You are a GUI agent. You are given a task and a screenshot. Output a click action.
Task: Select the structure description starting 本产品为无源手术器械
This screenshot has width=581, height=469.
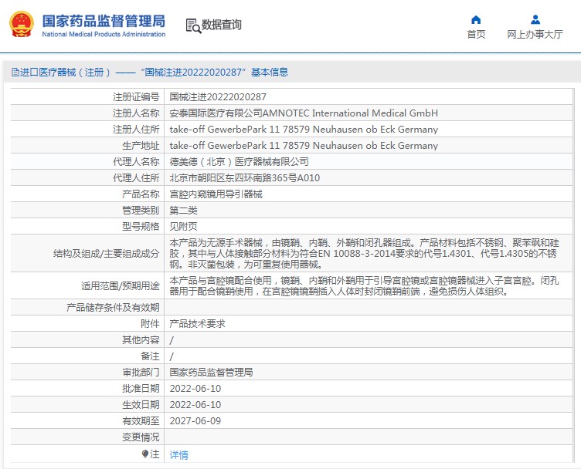pyautogui.click(x=364, y=254)
